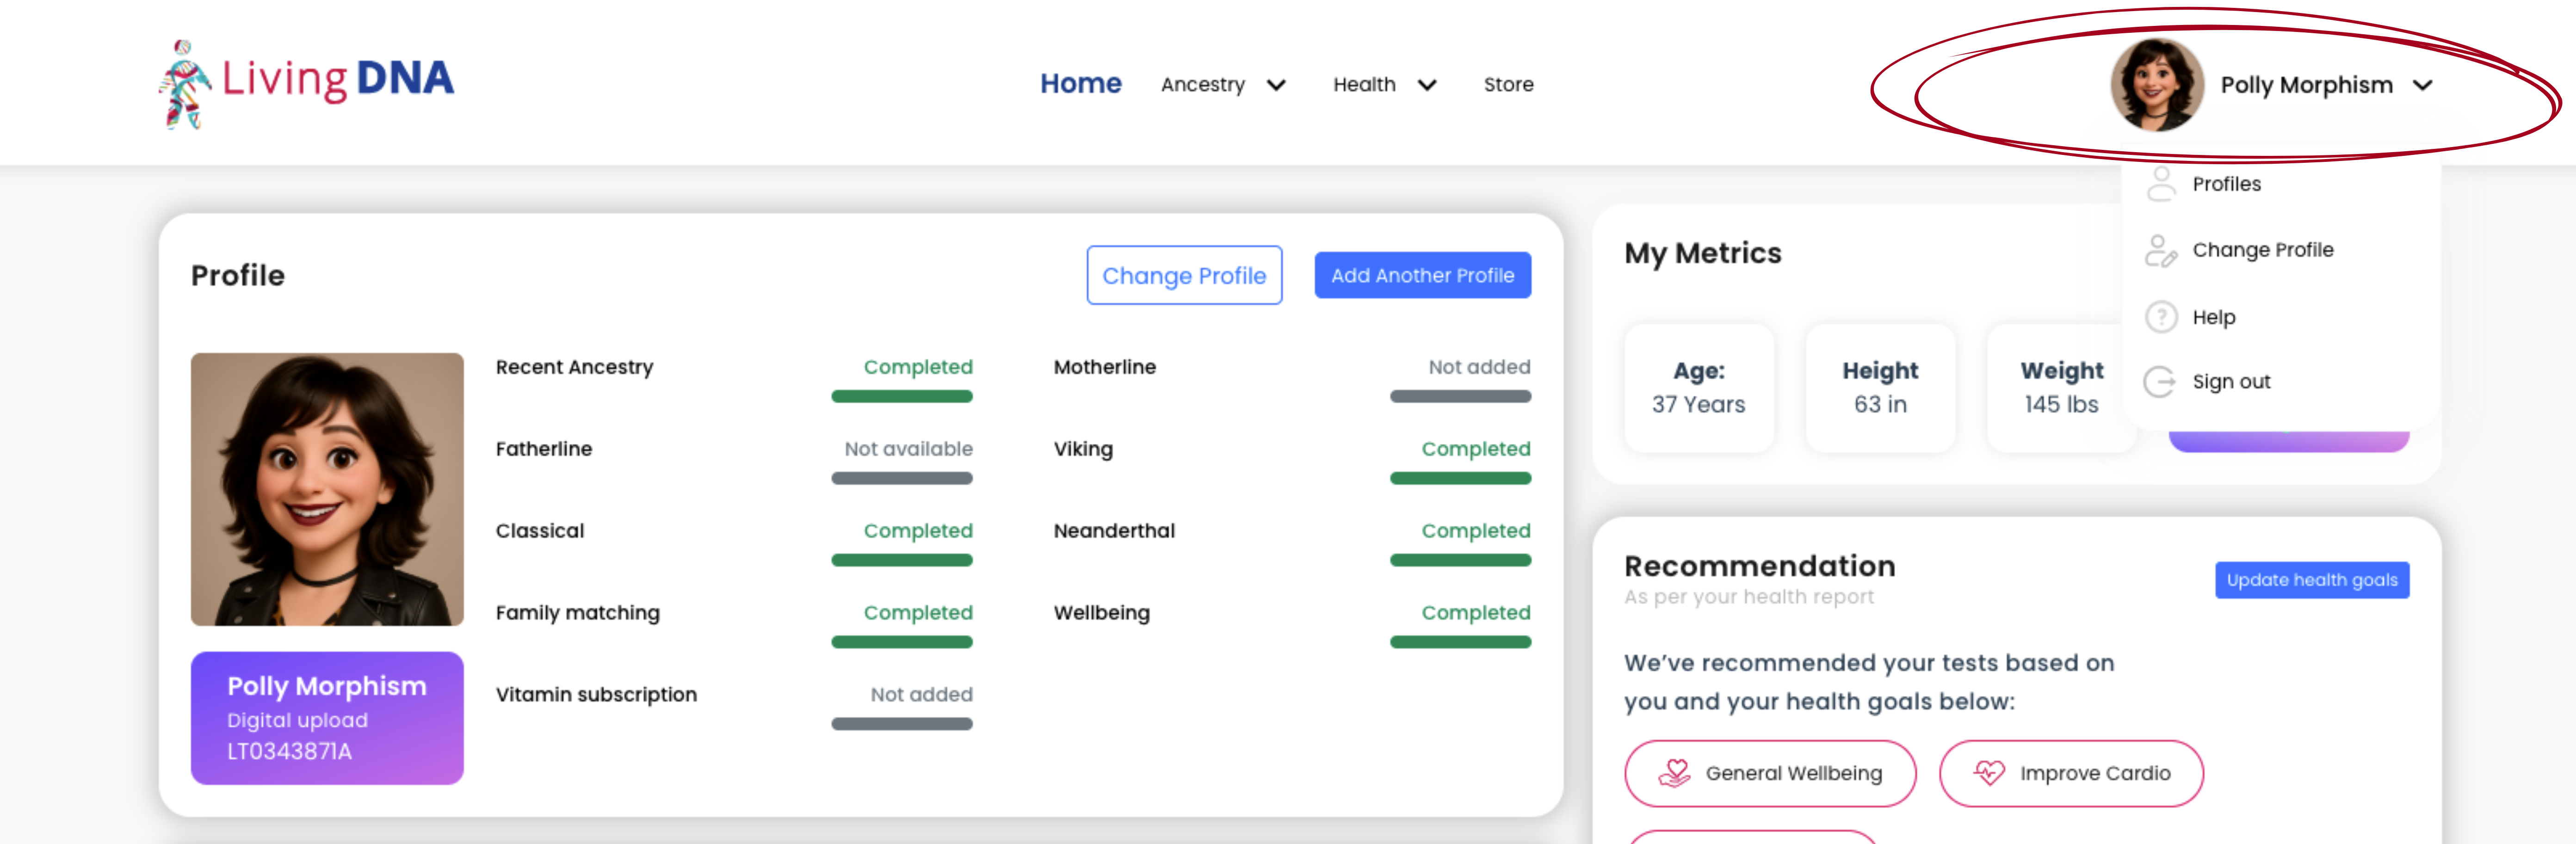Click the large profile photo of Polly
Viewport: 2576px width, 844px height.
pyautogui.click(x=327, y=489)
